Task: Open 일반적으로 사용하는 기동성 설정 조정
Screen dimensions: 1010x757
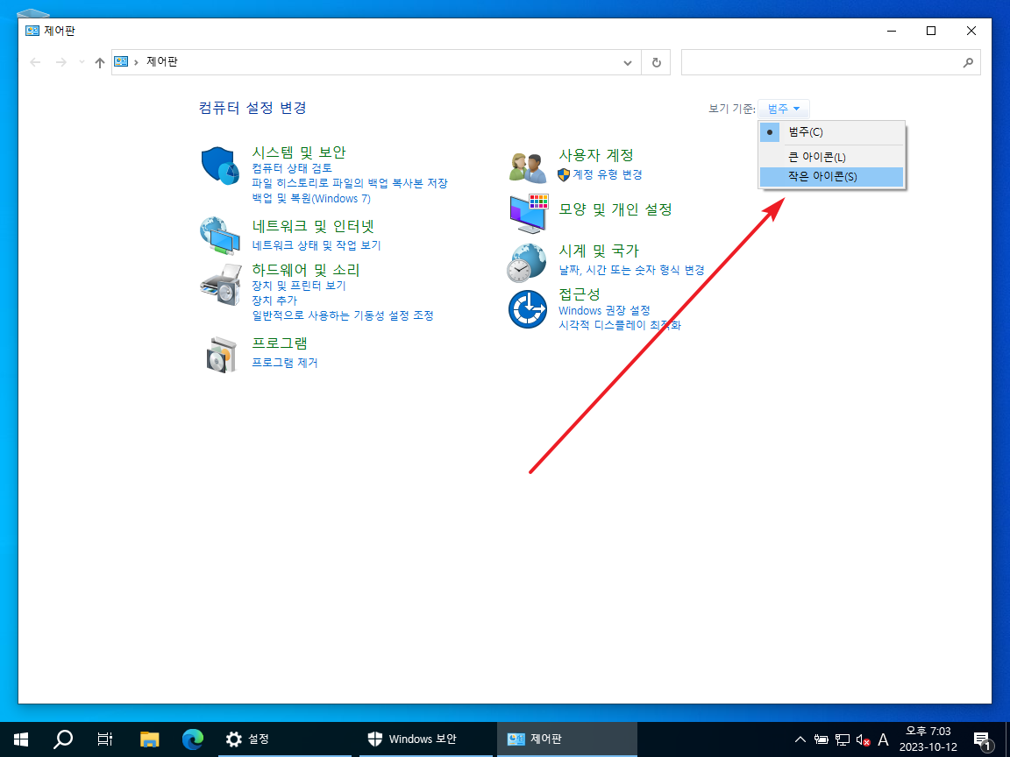Action: 343,315
